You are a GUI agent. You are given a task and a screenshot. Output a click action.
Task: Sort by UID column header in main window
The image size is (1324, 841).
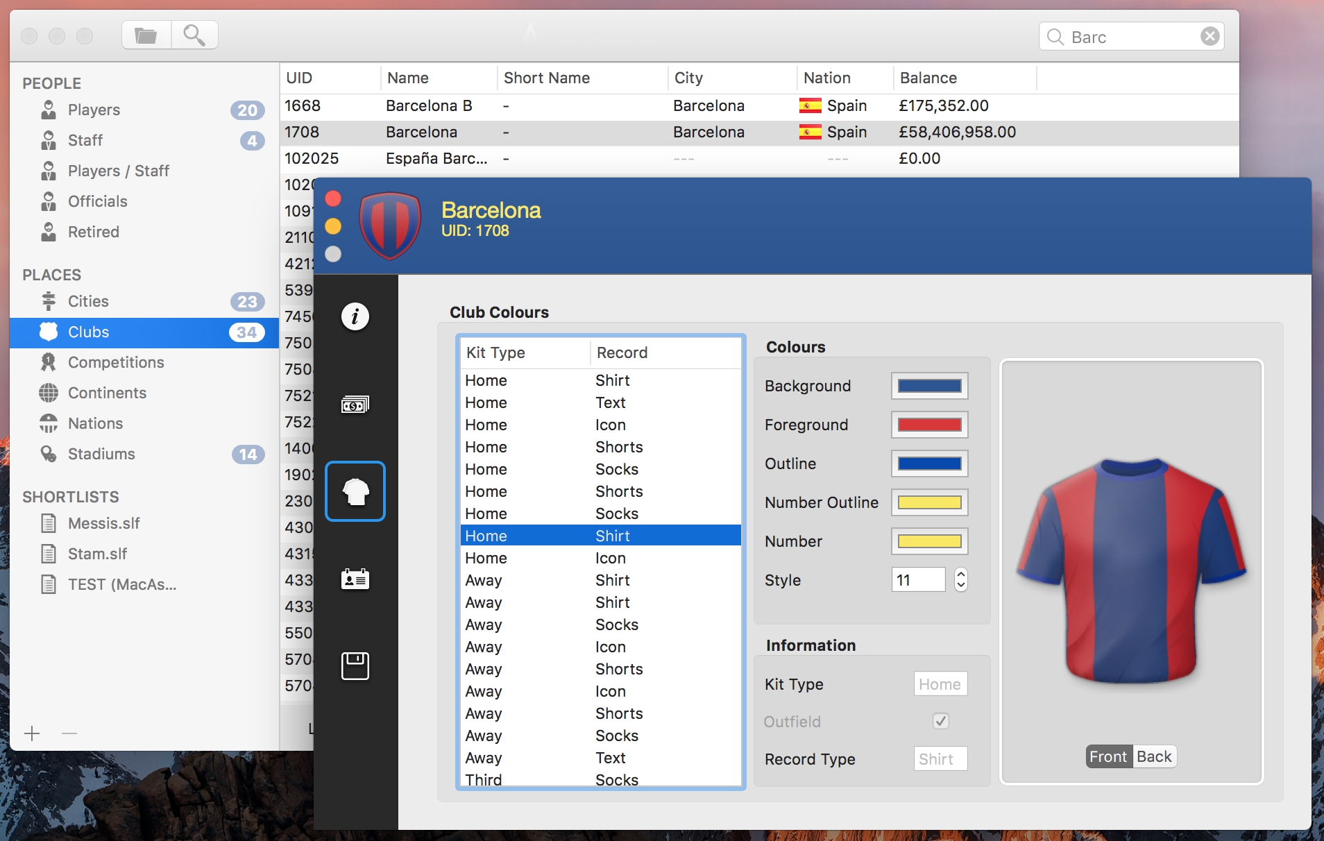pos(330,78)
